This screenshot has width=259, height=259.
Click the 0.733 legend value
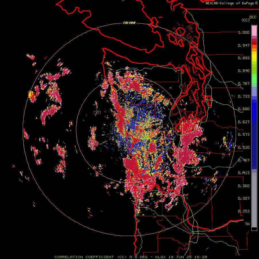244,96
